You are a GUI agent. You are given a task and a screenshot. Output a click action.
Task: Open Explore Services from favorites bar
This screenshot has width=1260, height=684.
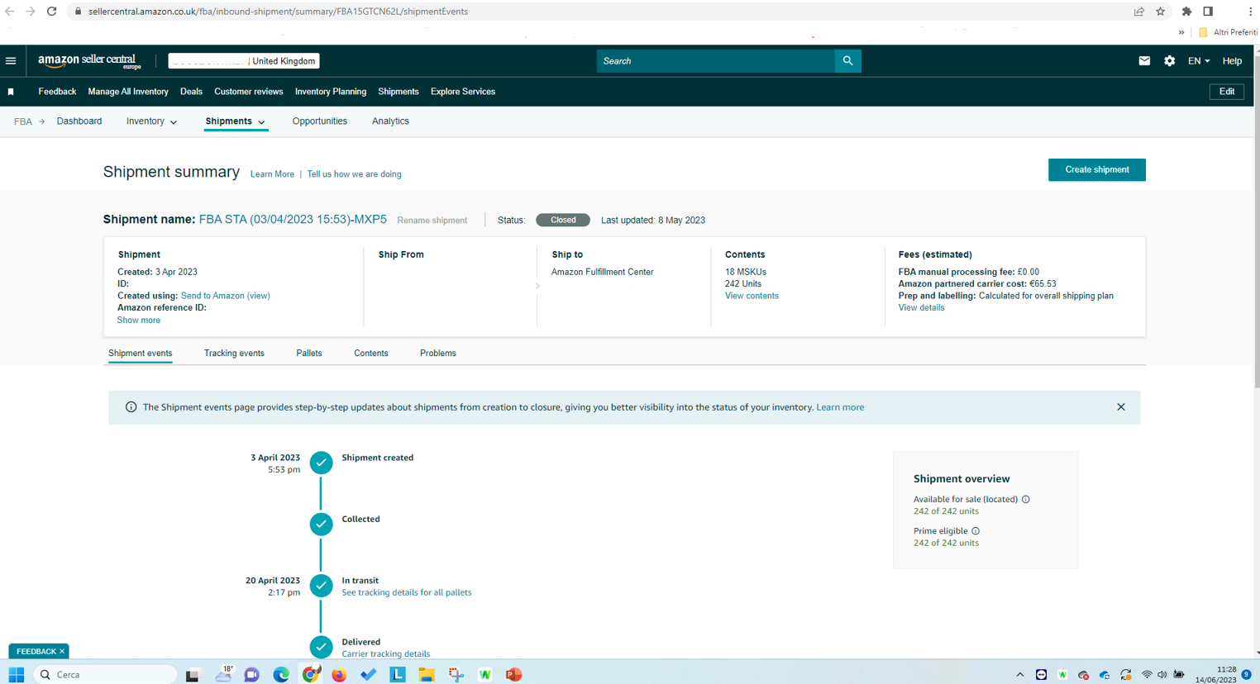tap(463, 92)
